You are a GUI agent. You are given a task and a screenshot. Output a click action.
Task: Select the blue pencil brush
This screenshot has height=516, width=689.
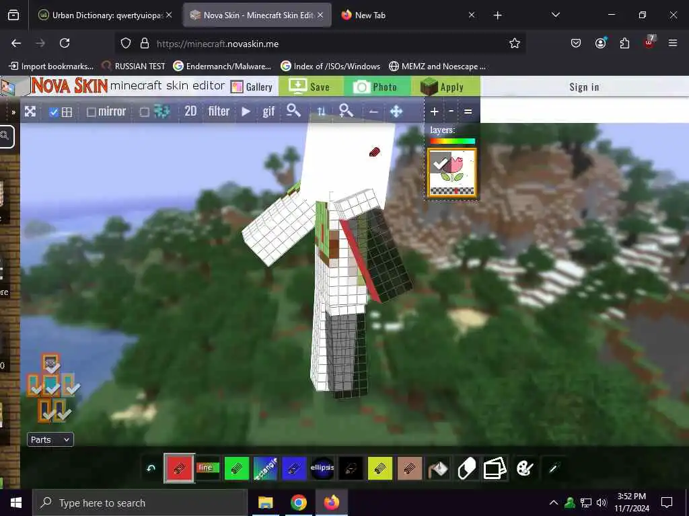[x=293, y=468]
